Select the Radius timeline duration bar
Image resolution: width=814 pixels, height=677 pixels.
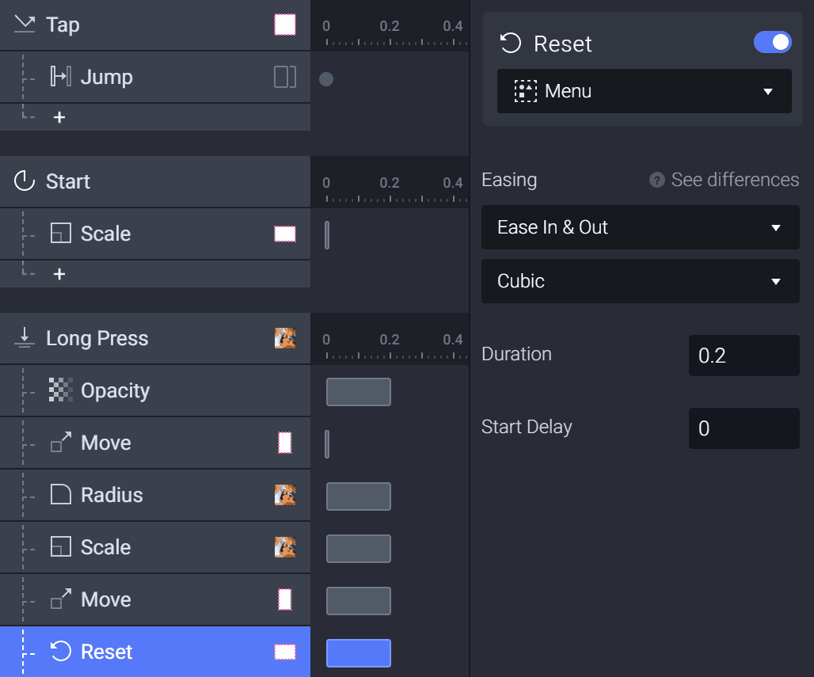click(359, 496)
